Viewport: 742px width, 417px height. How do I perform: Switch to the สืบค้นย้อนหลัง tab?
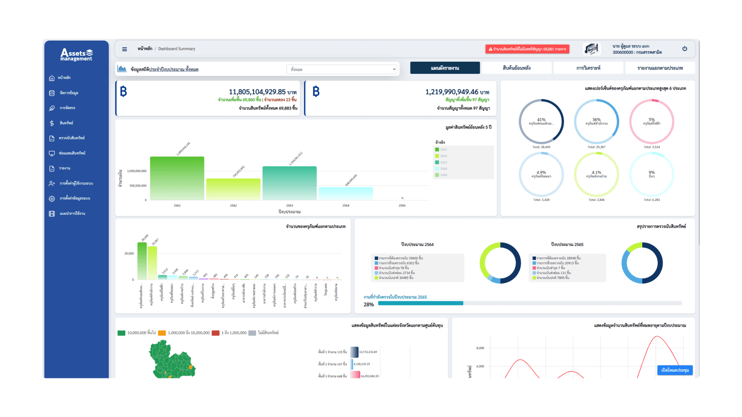[x=517, y=68]
